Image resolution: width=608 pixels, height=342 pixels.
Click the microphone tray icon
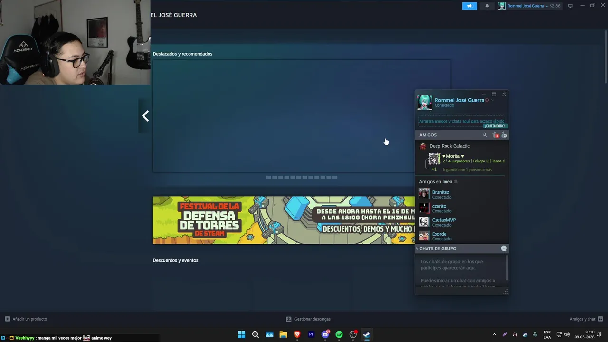click(x=535, y=334)
